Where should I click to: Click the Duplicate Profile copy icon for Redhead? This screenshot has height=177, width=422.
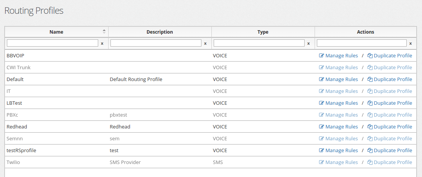pos(370,127)
